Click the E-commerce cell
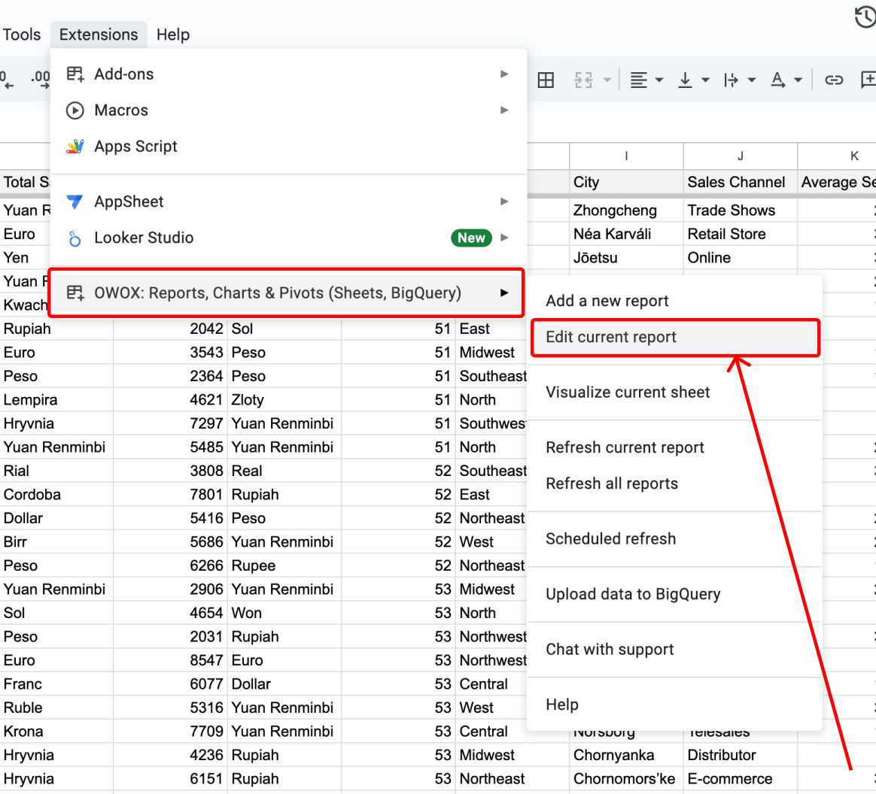This screenshot has width=876, height=794. coord(741,779)
